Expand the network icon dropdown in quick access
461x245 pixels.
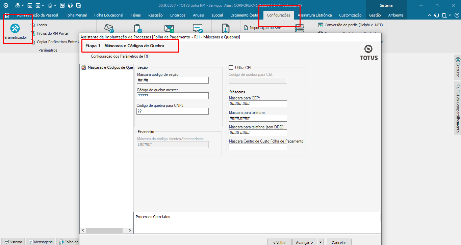click(x=23, y=5)
